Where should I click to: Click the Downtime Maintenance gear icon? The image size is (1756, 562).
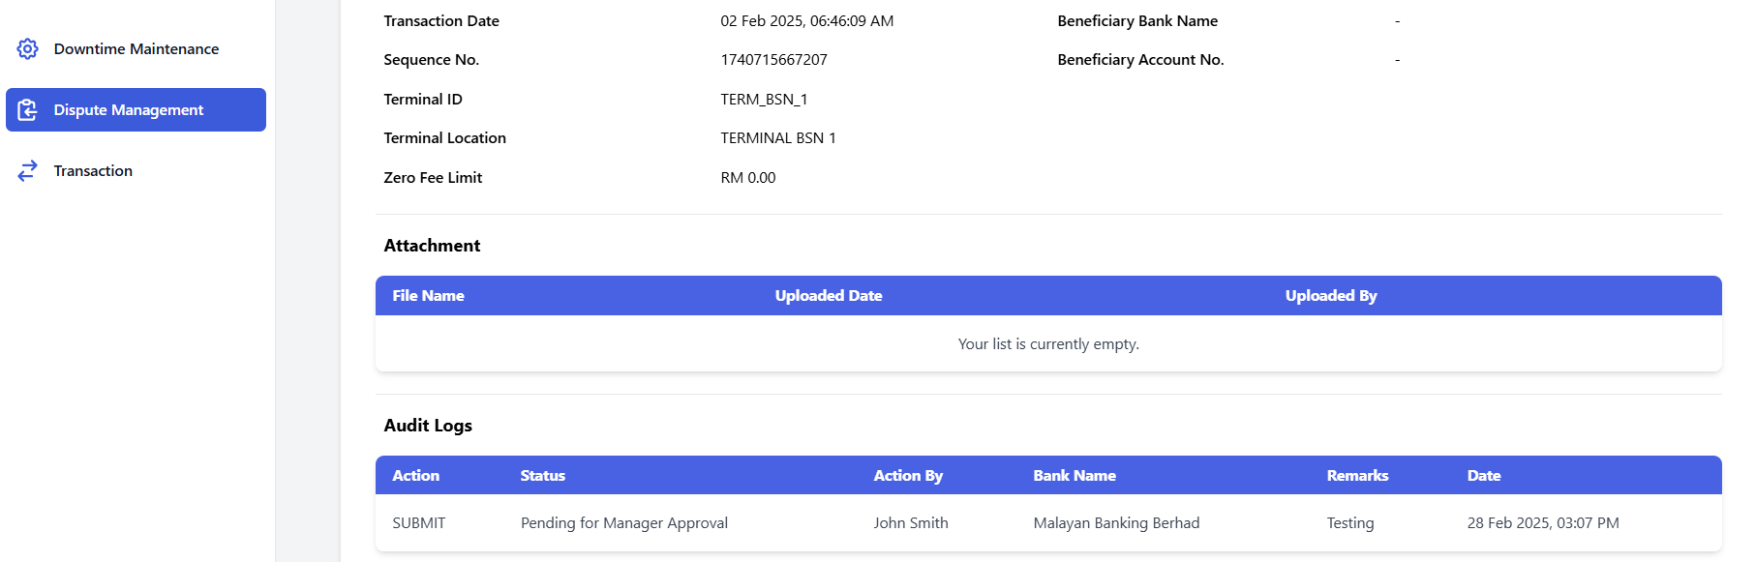pyautogui.click(x=27, y=48)
